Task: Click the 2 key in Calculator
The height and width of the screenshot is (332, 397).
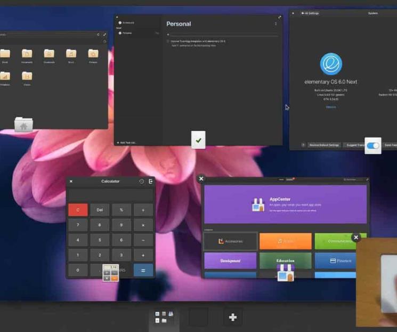Action: [x=100, y=255]
